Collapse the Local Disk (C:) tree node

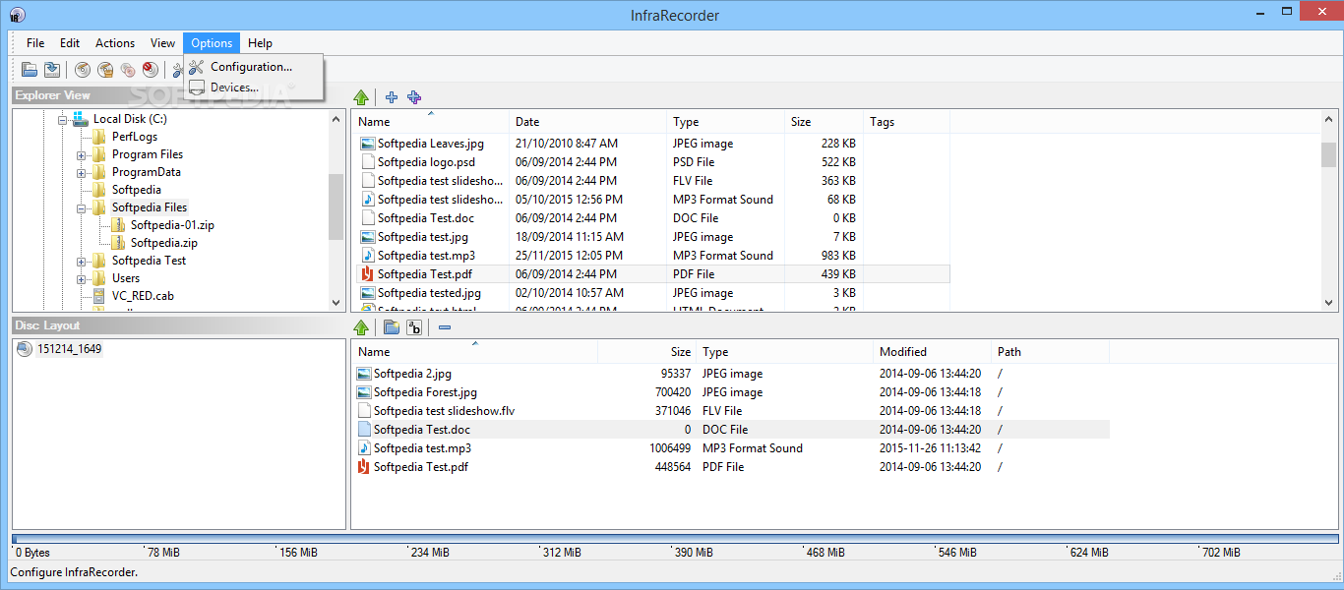63,119
